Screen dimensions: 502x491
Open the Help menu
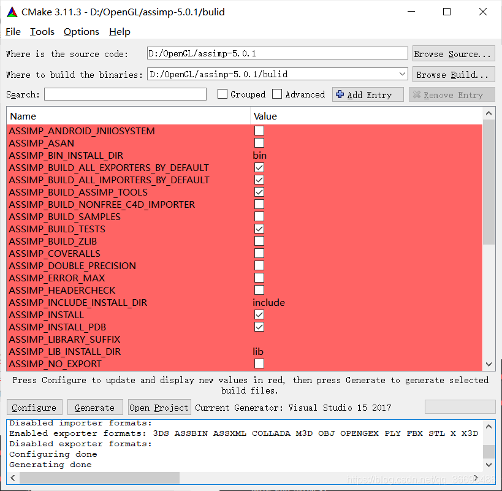(120, 32)
